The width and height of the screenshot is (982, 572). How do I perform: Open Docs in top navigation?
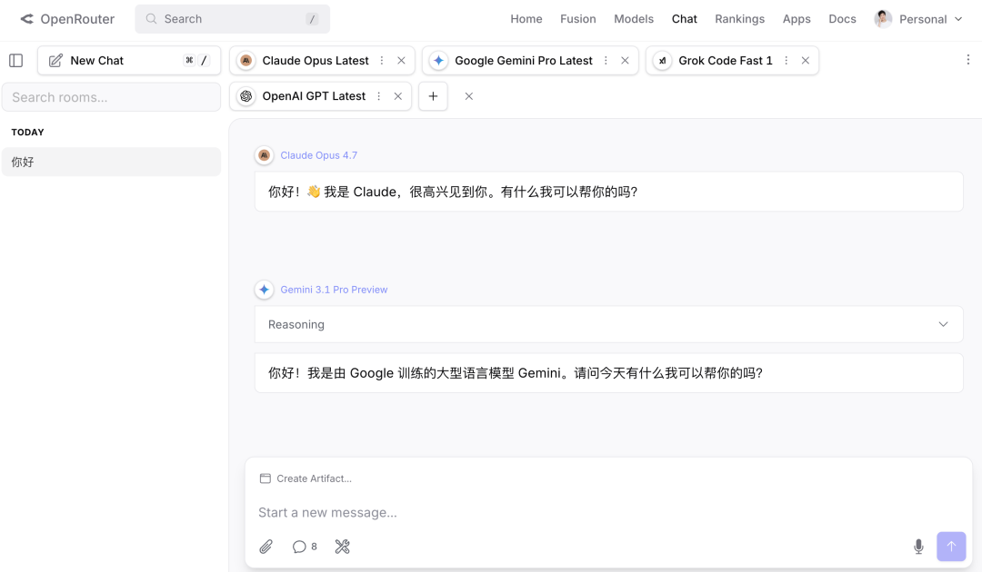842,19
